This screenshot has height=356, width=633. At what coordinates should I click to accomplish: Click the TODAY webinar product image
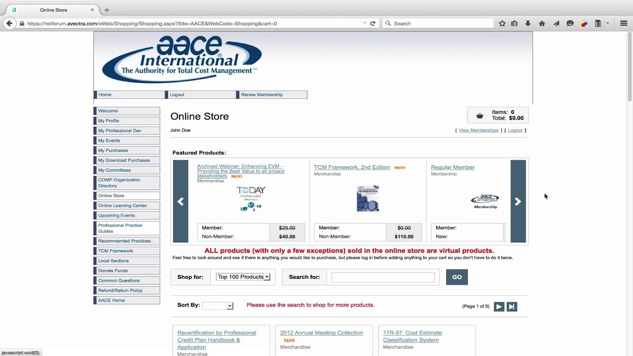251,199
